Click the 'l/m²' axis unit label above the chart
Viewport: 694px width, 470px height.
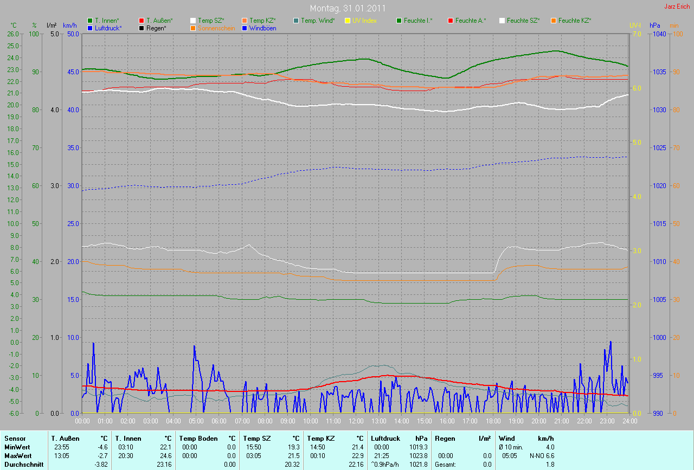[52, 25]
